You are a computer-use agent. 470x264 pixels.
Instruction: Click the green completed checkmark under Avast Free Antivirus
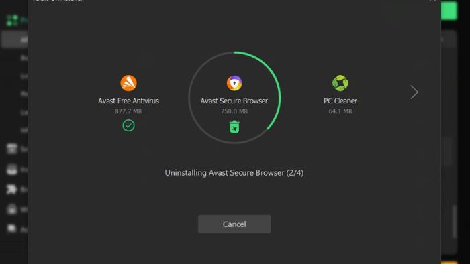pyautogui.click(x=129, y=125)
